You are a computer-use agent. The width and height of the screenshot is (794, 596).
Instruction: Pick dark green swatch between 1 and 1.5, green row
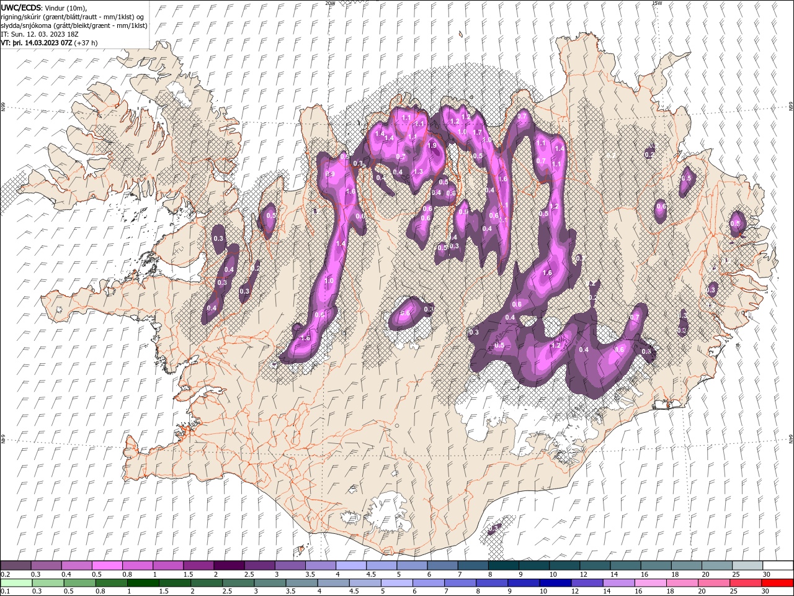click(142, 583)
